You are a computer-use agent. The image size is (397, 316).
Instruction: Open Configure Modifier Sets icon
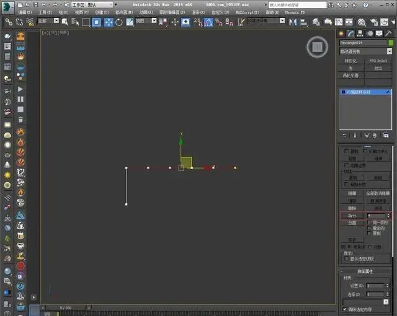386,136
